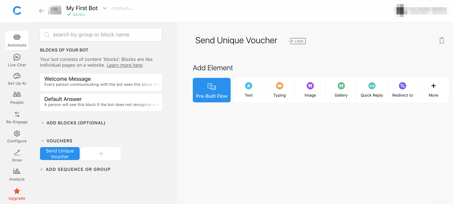Add a Pre-Built Flow element

pyautogui.click(x=212, y=90)
